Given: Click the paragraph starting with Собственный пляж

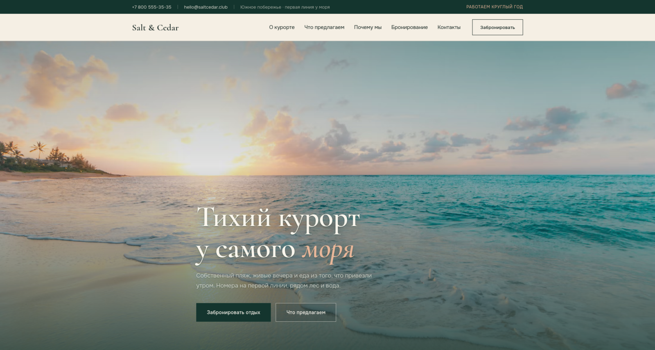Looking at the screenshot, I should pos(284,280).
